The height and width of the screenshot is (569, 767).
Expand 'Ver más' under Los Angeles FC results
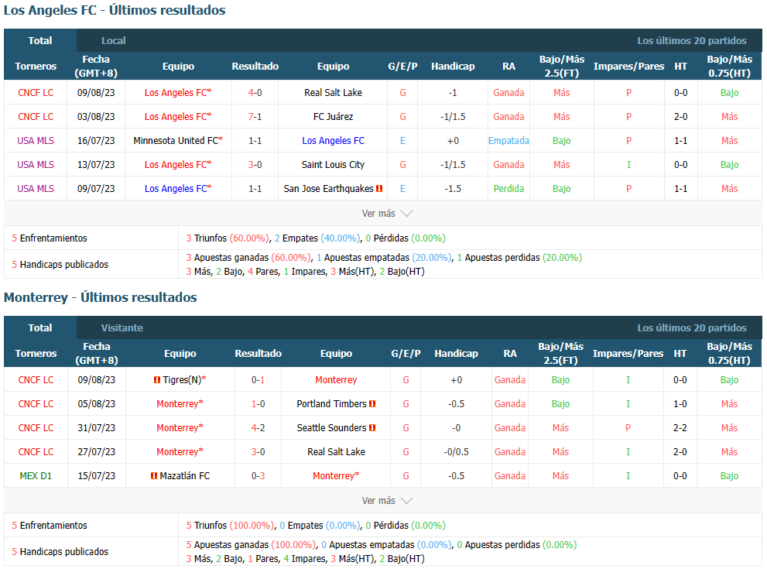point(387,214)
